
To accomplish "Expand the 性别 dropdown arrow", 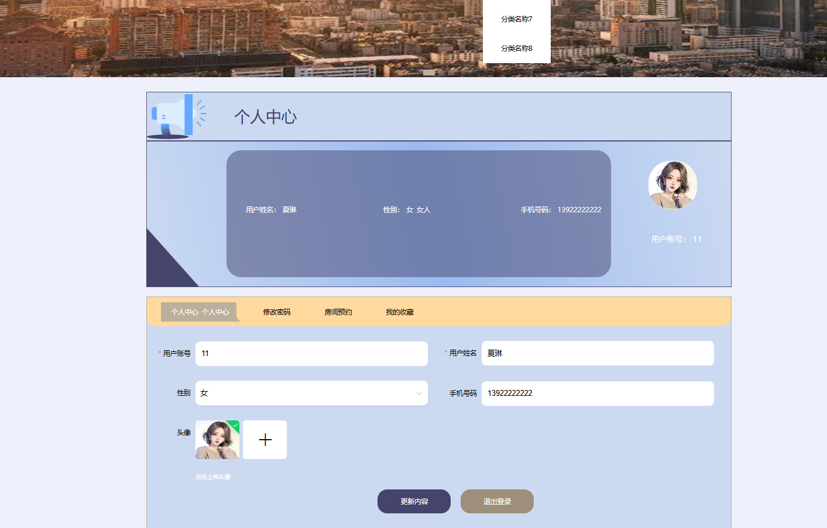I will click(419, 394).
